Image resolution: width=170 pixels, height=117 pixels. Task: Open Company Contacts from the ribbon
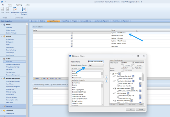pyautogui.click(x=24, y=10)
